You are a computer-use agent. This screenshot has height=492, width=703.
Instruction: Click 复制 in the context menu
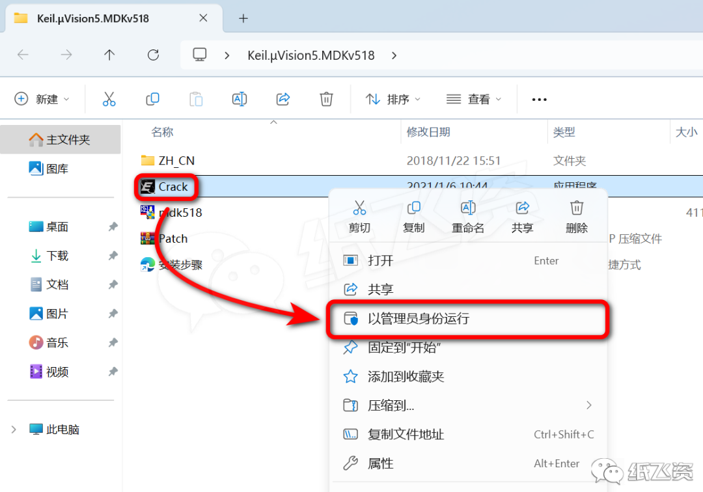click(x=413, y=217)
